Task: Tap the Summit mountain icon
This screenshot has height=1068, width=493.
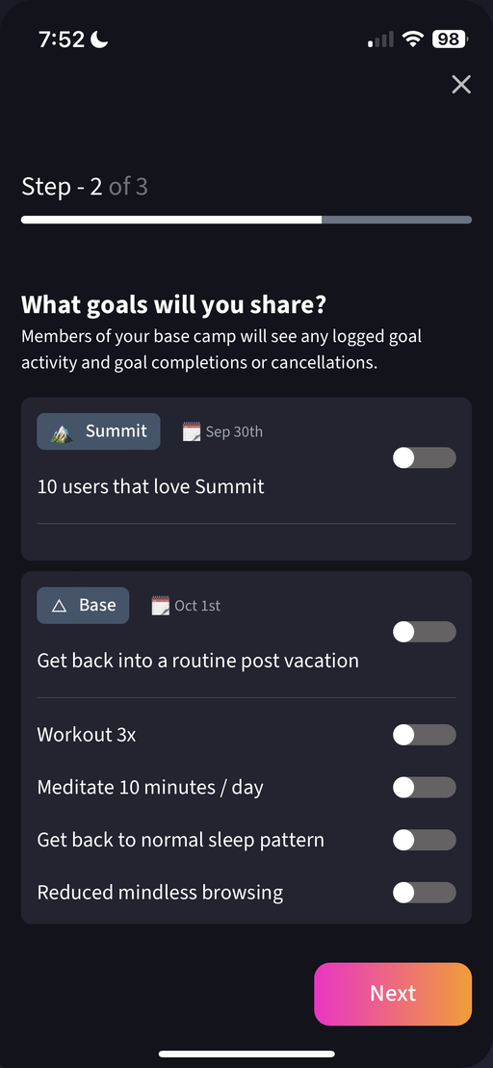Action: click(x=62, y=431)
